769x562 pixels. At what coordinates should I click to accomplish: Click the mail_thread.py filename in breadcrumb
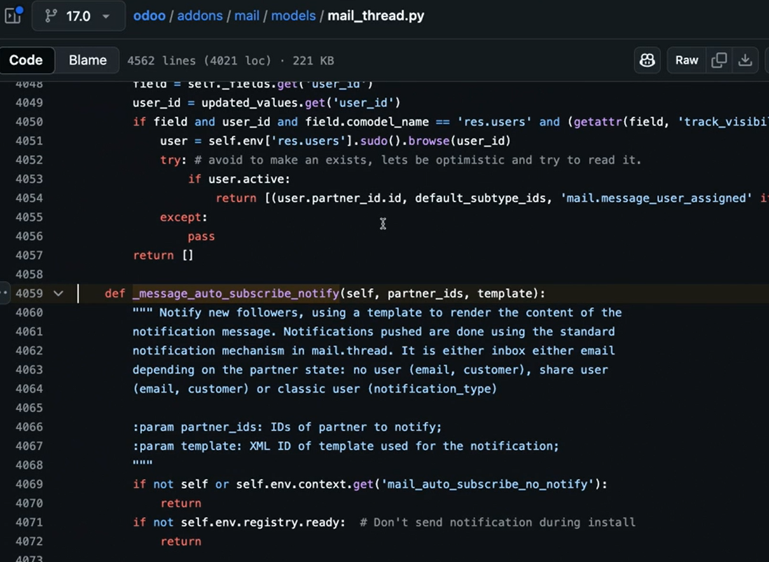tap(375, 15)
